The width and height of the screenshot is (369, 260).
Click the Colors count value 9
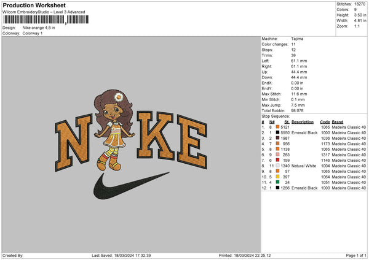pos(355,10)
